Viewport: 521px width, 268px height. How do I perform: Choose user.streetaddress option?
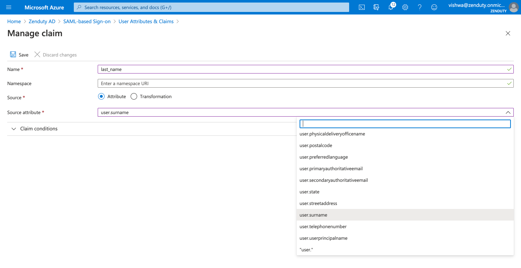tap(405, 203)
